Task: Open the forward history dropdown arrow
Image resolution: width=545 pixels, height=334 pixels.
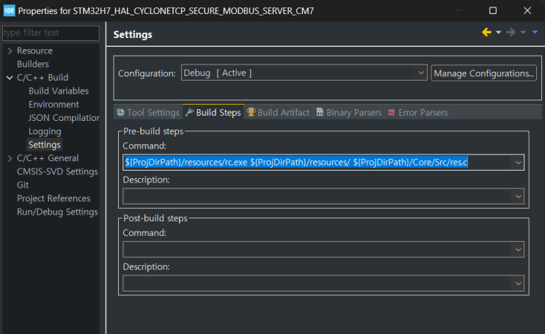Action: pyautogui.click(x=523, y=32)
